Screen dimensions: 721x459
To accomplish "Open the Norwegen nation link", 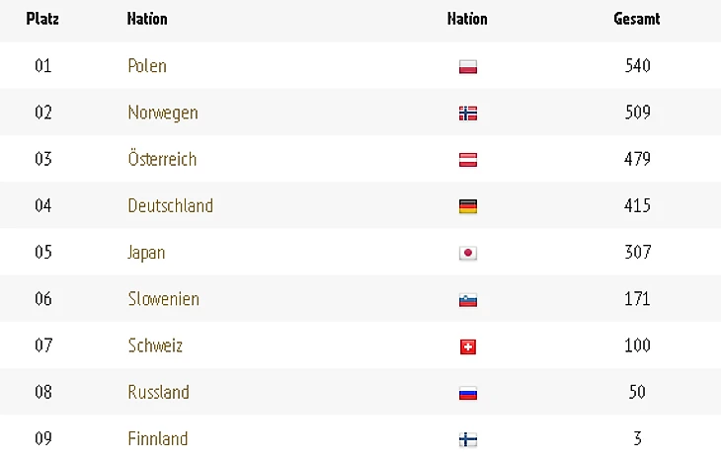I will [x=163, y=113].
